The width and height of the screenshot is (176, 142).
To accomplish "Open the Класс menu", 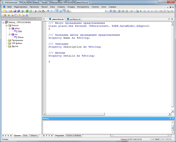I will pos(53,7).
